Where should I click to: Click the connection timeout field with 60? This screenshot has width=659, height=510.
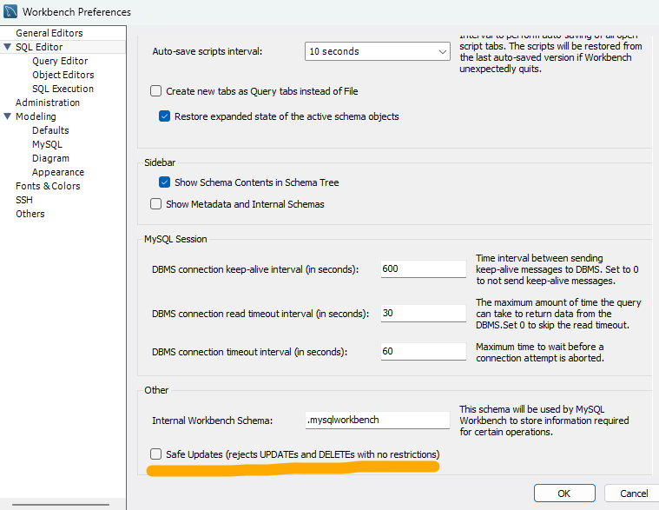(423, 352)
